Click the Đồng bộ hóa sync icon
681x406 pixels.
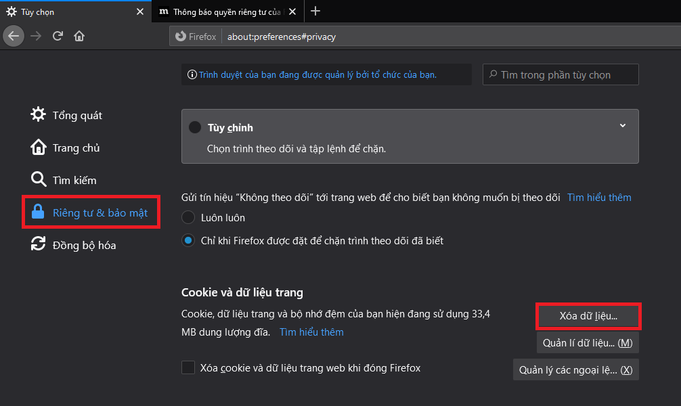38,244
